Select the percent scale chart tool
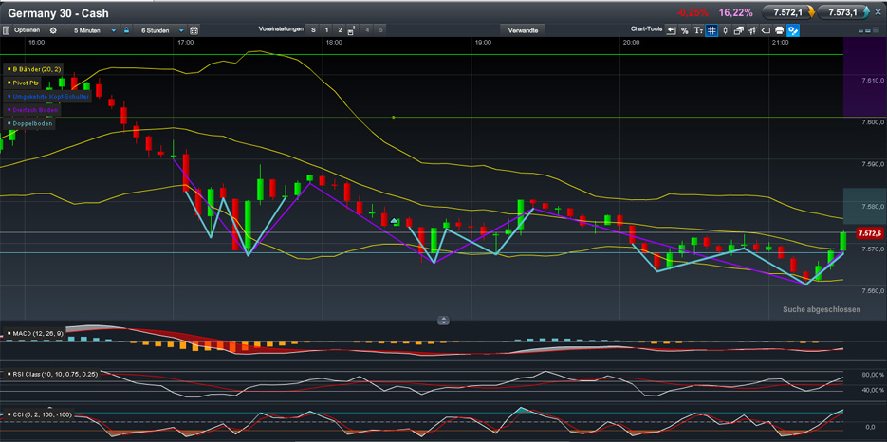Viewport: 887px width, 442px height. pos(685,30)
